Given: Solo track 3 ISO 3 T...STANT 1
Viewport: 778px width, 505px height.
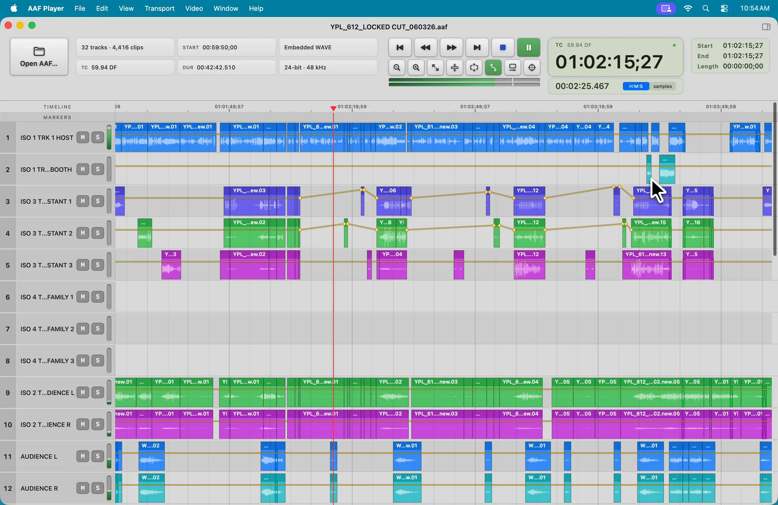Looking at the screenshot, I should 98,201.
